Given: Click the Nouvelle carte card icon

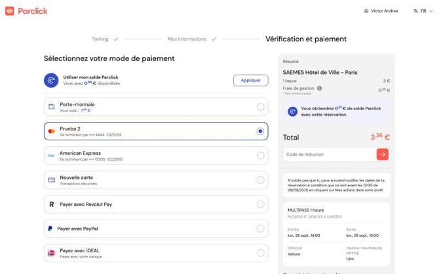Looking at the screenshot, I should tap(52, 180).
